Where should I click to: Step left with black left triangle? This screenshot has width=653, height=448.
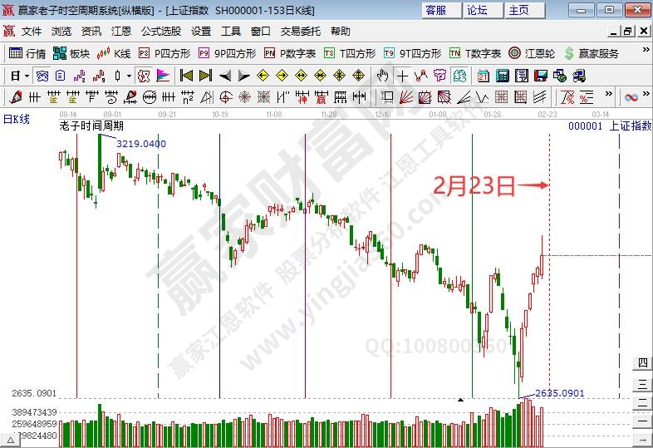225,76
